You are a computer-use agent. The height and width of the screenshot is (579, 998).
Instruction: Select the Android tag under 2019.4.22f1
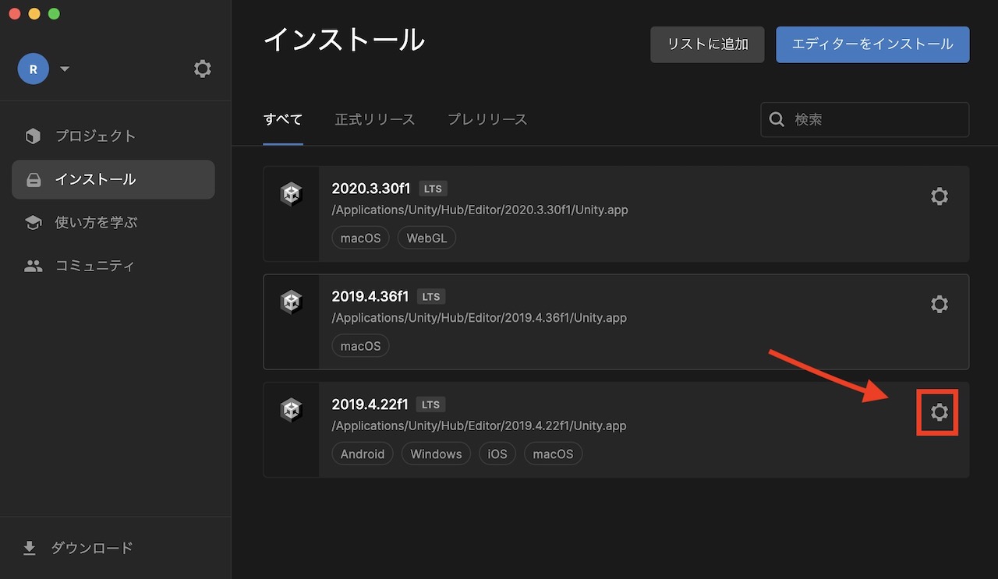pos(362,454)
